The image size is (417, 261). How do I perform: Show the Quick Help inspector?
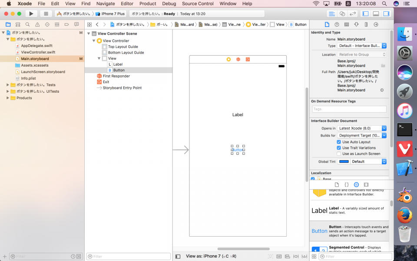tap(337, 24)
